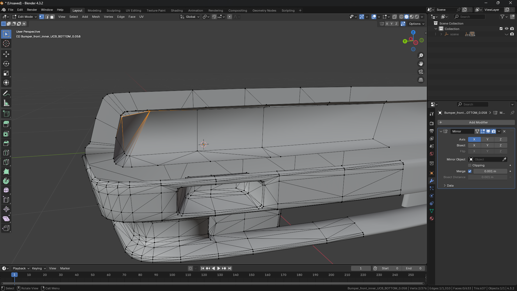Click the viewport zoom magnifier icon

(x=421, y=56)
